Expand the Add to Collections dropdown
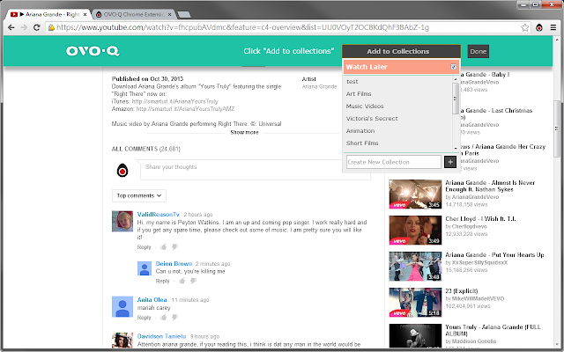This screenshot has height=352, width=564. (401, 51)
